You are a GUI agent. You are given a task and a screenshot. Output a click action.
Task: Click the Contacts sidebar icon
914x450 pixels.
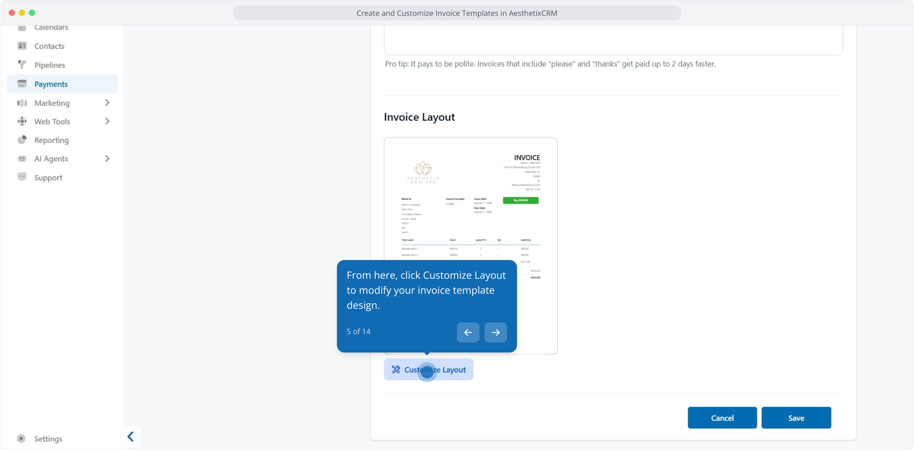[22, 46]
